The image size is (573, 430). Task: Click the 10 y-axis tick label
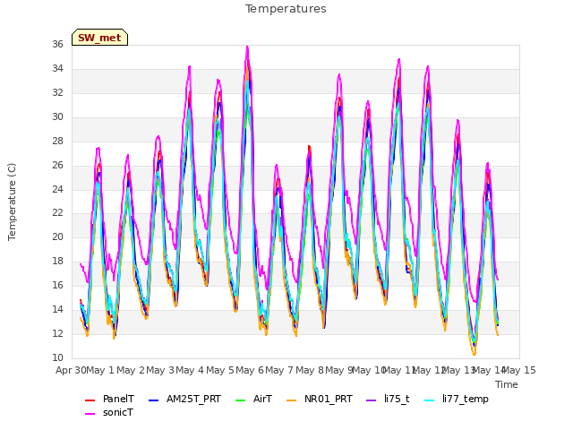coord(57,357)
